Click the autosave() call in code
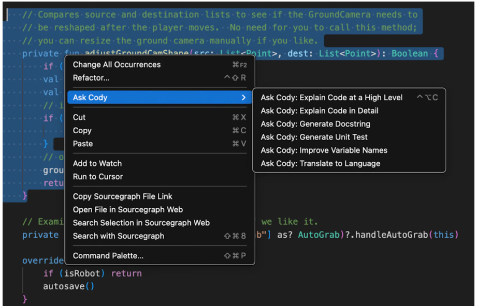Viewport: 477px width, 308px height. [x=69, y=286]
